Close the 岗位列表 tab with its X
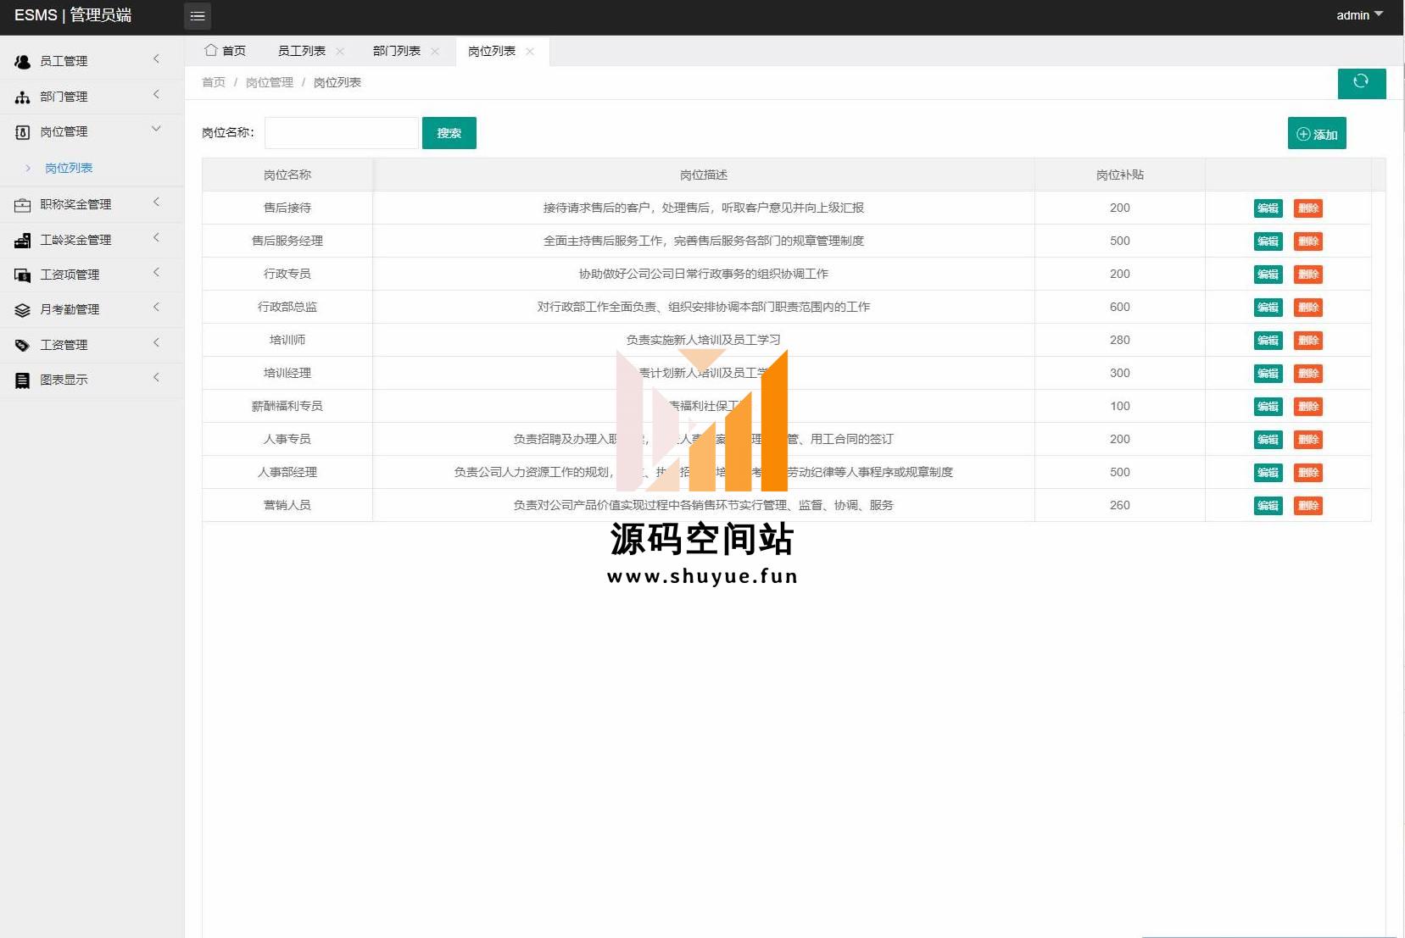 [530, 51]
